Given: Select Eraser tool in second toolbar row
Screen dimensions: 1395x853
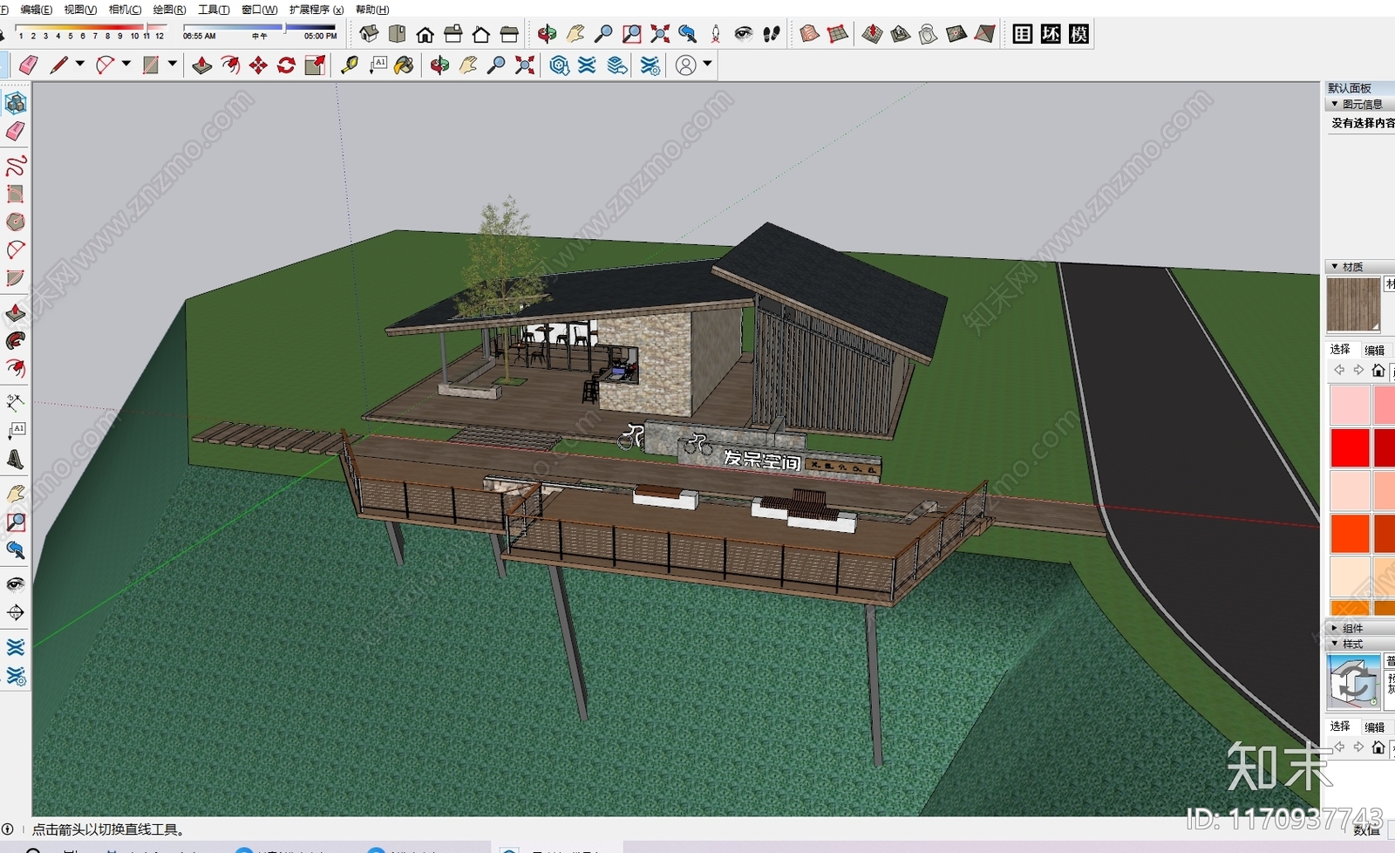Looking at the screenshot, I should (x=28, y=65).
